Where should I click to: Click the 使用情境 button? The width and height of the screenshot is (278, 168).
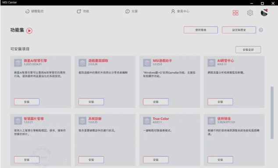pos(201,30)
